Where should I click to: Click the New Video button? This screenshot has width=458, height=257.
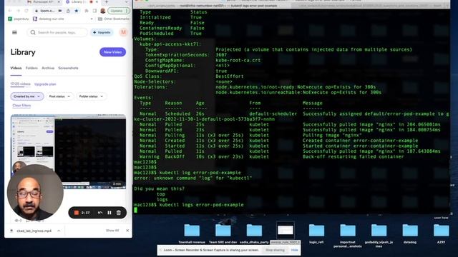tap(113, 52)
